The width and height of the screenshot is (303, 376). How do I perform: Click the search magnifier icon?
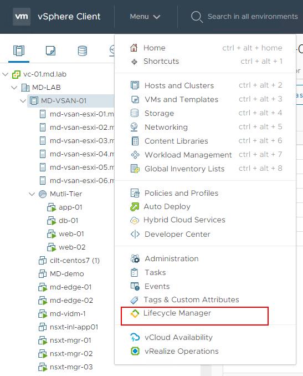tap(197, 17)
